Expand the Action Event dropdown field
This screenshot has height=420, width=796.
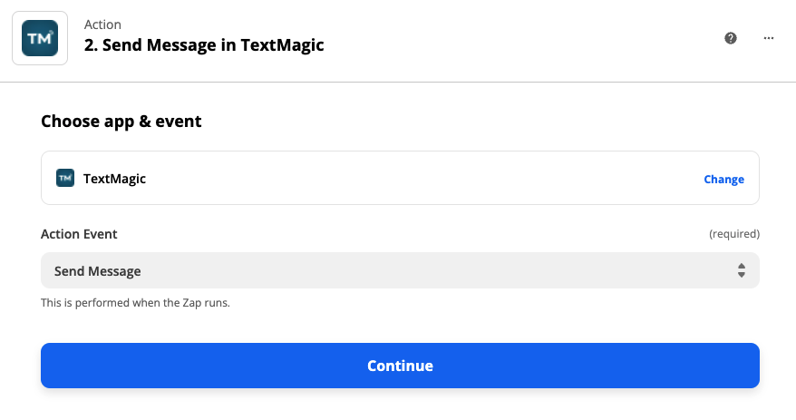[400, 270]
